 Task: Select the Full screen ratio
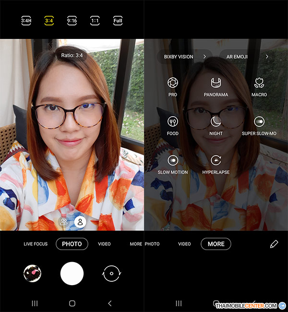tap(118, 21)
